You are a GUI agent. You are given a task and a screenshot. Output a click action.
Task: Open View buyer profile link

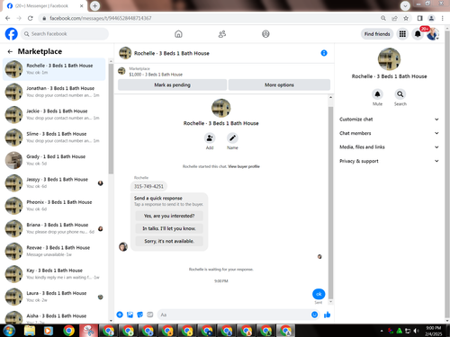244,166
